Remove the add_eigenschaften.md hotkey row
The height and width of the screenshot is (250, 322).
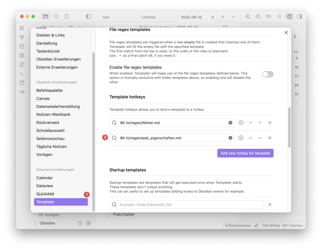(x=270, y=138)
